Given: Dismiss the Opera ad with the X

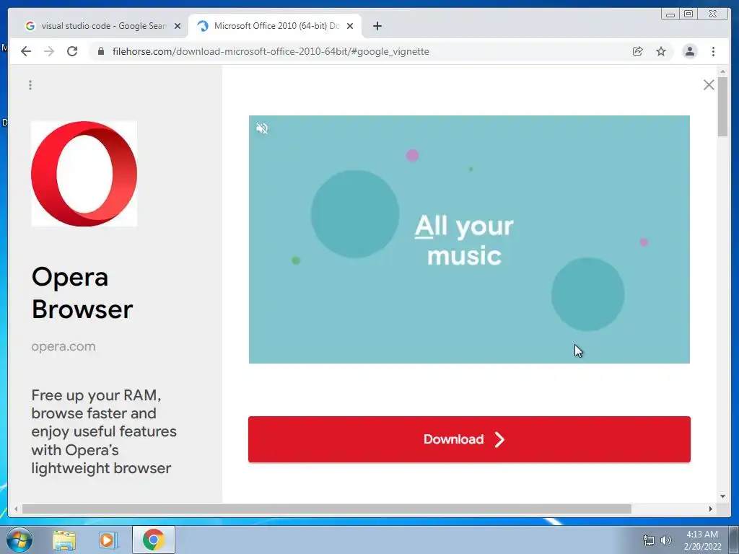Looking at the screenshot, I should point(709,85).
